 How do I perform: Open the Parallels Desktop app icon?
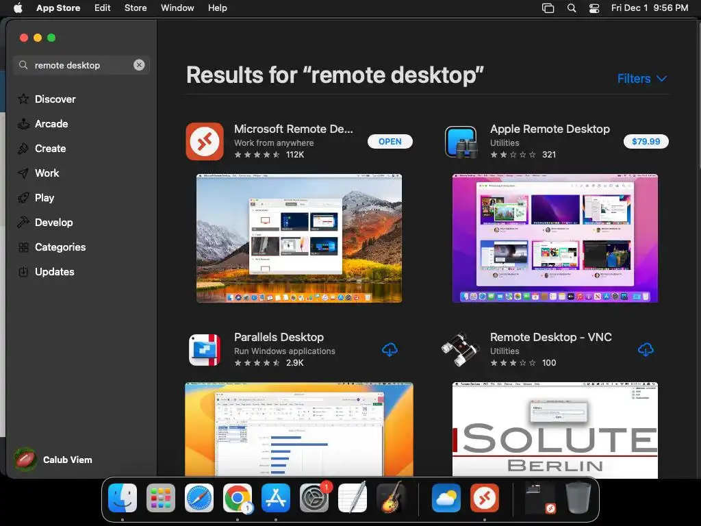click(x=205, y=350)
